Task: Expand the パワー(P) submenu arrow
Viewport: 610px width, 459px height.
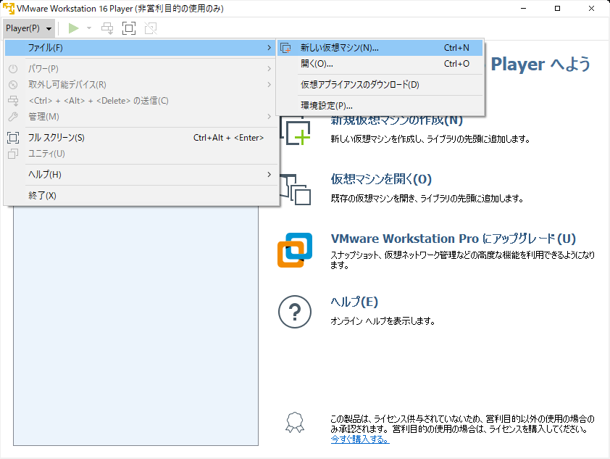Action: pos(270,68)
